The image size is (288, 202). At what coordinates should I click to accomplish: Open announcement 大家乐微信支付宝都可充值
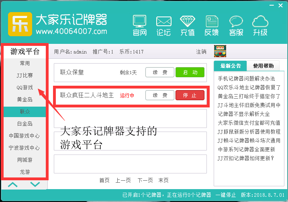tap(249, 123)
